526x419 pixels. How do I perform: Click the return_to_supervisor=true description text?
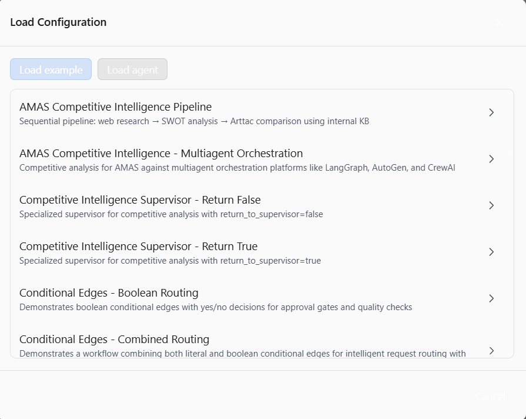(x=170, y=261)
